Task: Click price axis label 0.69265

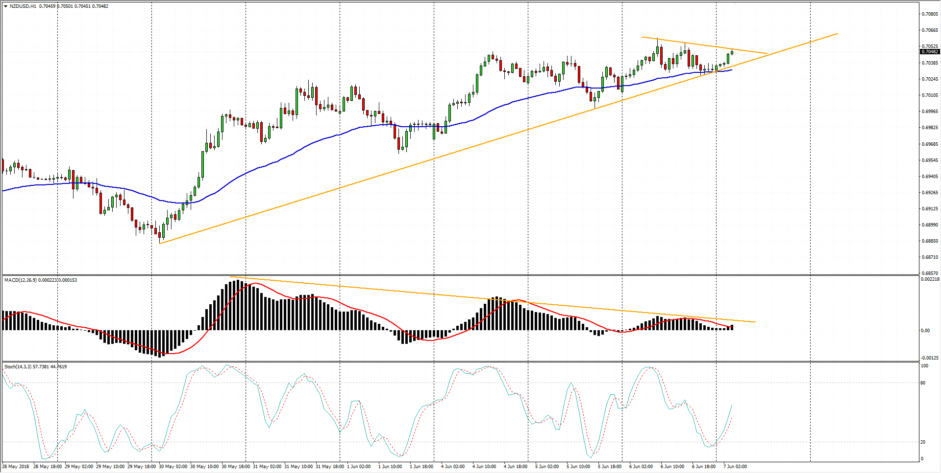Action: click(930, 192)
